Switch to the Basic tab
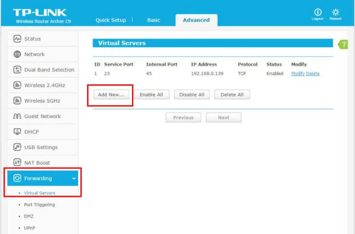 (x=154, y=20)
